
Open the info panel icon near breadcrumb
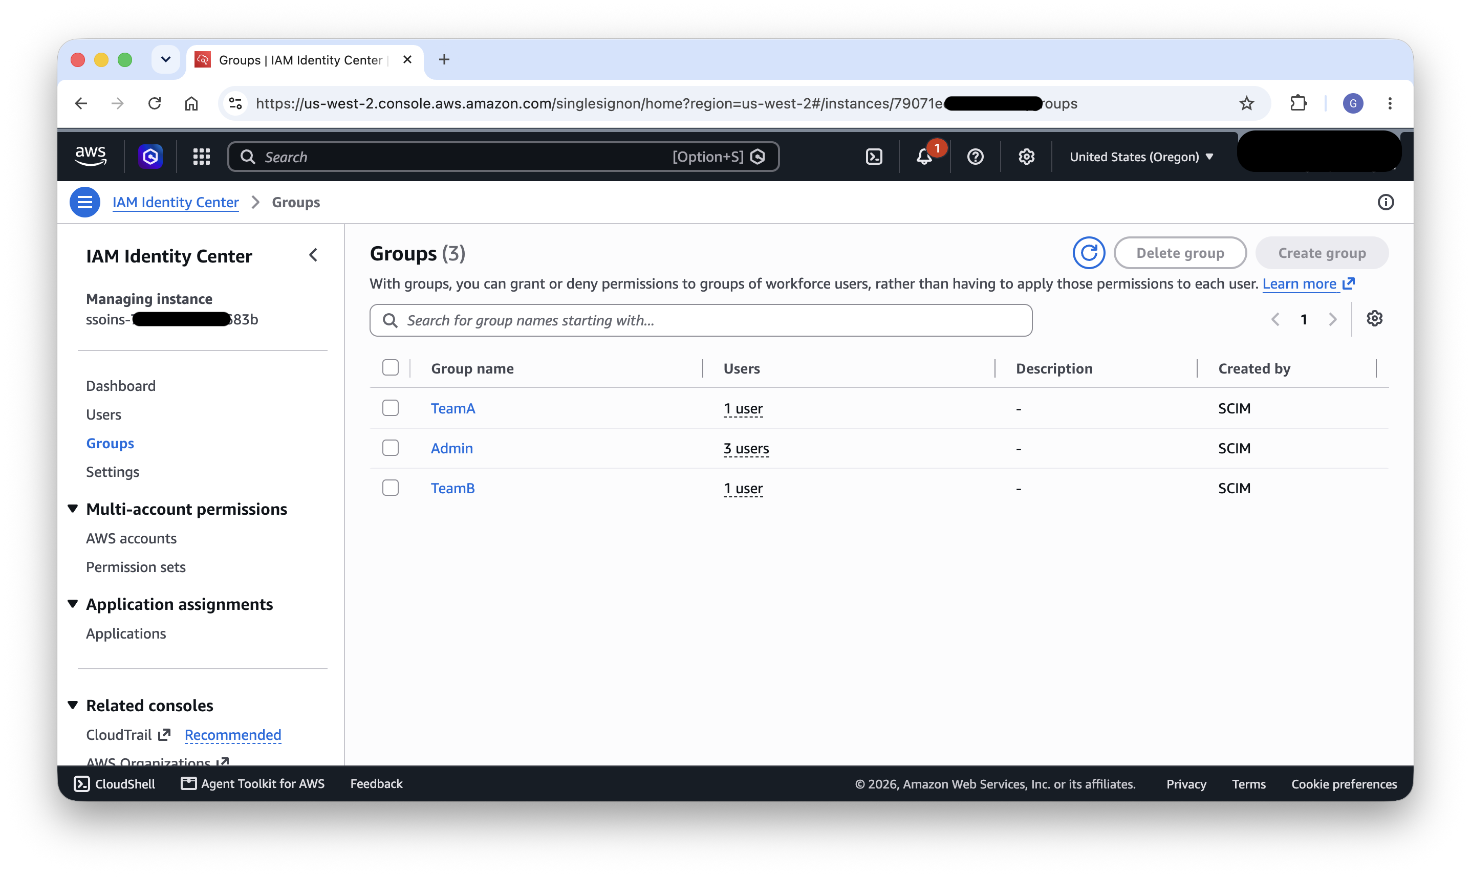pyautogui.click(x=1386, y=202)
